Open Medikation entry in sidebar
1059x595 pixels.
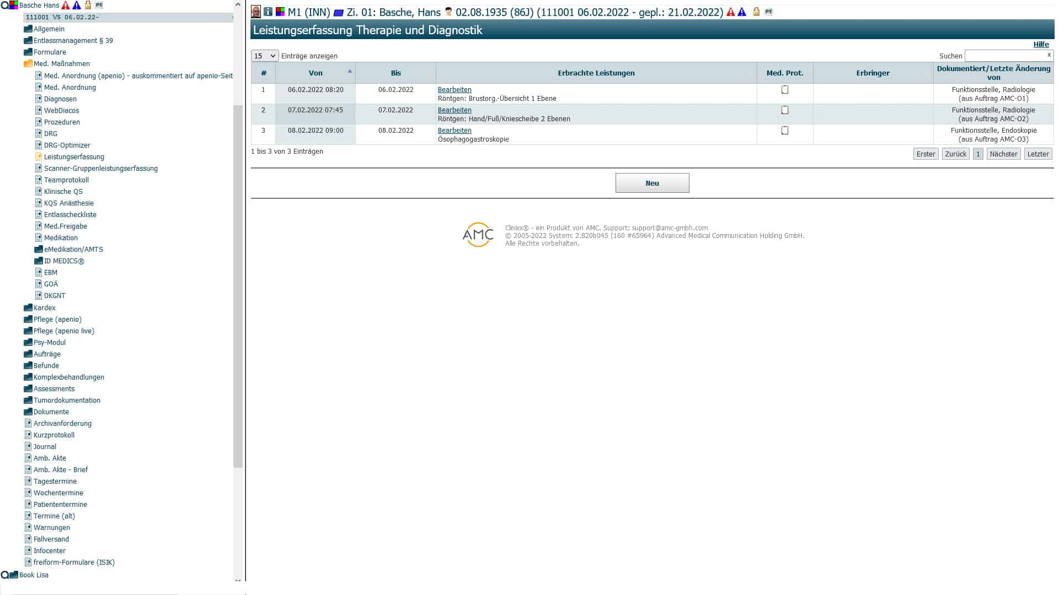[x=61, y=238]
